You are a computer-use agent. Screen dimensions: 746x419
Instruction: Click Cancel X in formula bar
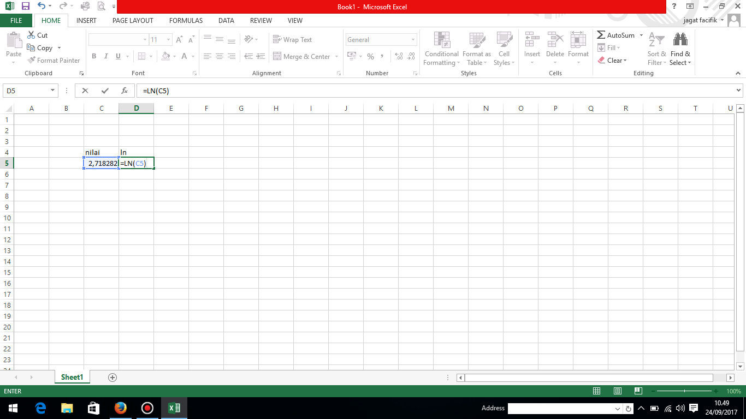pyautogui.click(x=85, y=91)
